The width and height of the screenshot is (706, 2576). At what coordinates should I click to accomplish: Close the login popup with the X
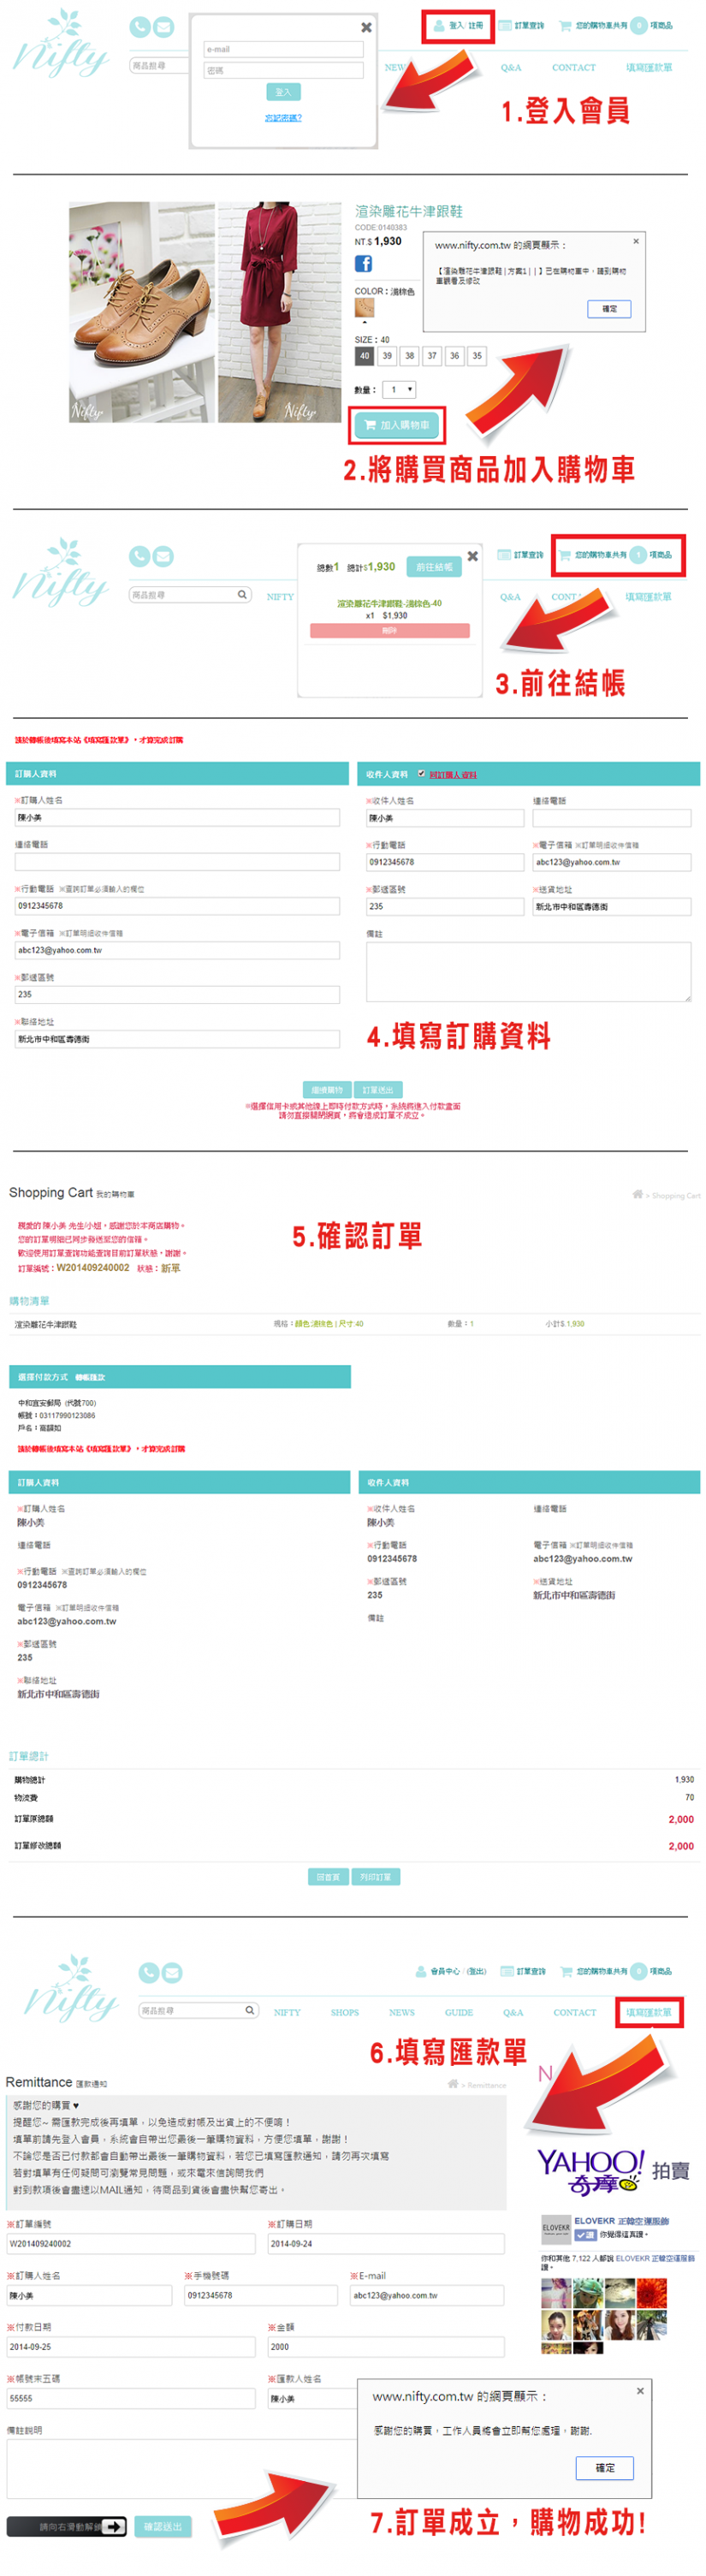pos(366,28)
